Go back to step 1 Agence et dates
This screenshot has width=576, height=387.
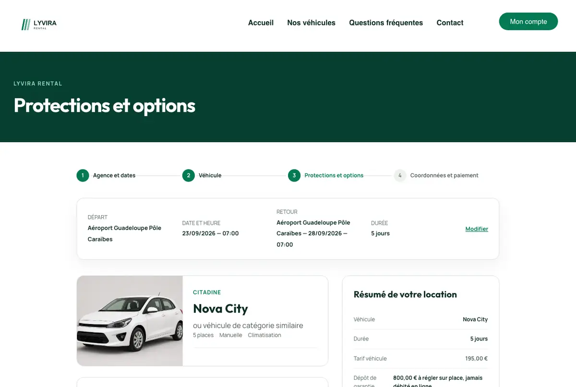coord(106,175)
